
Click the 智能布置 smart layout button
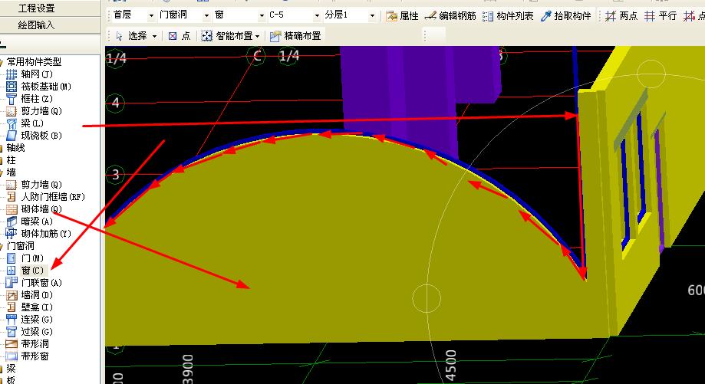click(x=228, y=35)
